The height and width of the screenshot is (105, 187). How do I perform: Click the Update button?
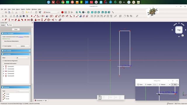pyautogui.click(x=23, y=46)
